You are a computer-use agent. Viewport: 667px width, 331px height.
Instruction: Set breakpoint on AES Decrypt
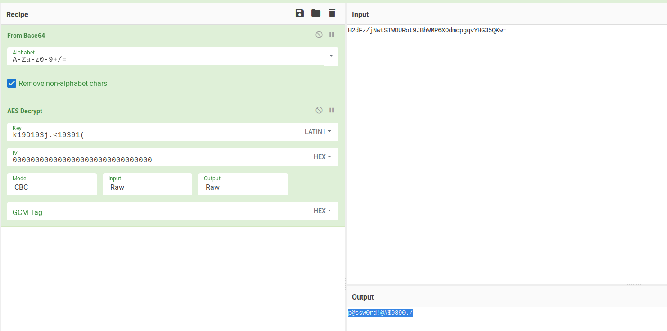click(332, 110)
